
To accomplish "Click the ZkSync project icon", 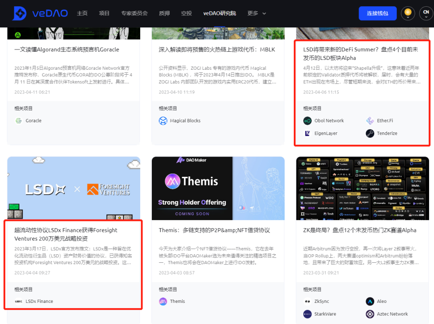I will point(307,301).
